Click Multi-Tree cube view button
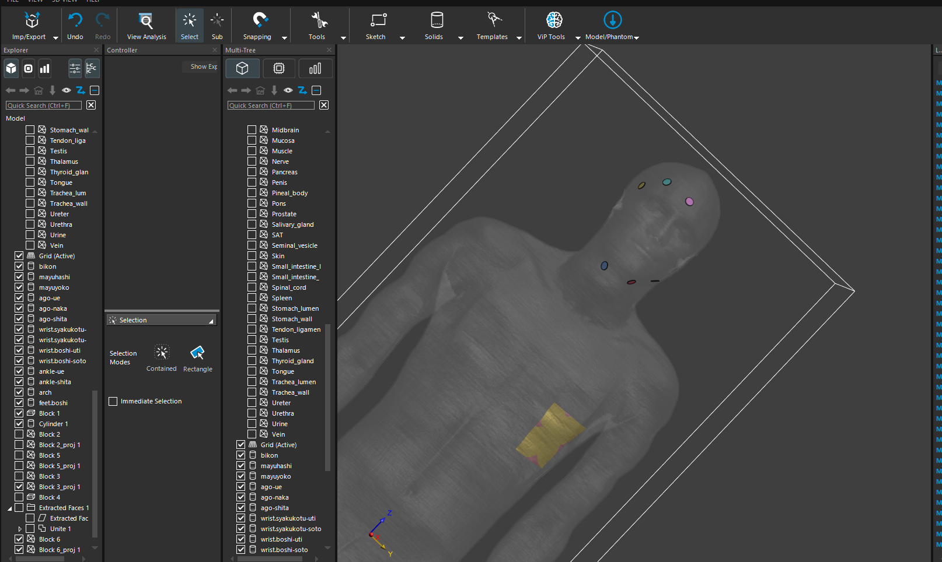The image size is (942, 562). 242,69
